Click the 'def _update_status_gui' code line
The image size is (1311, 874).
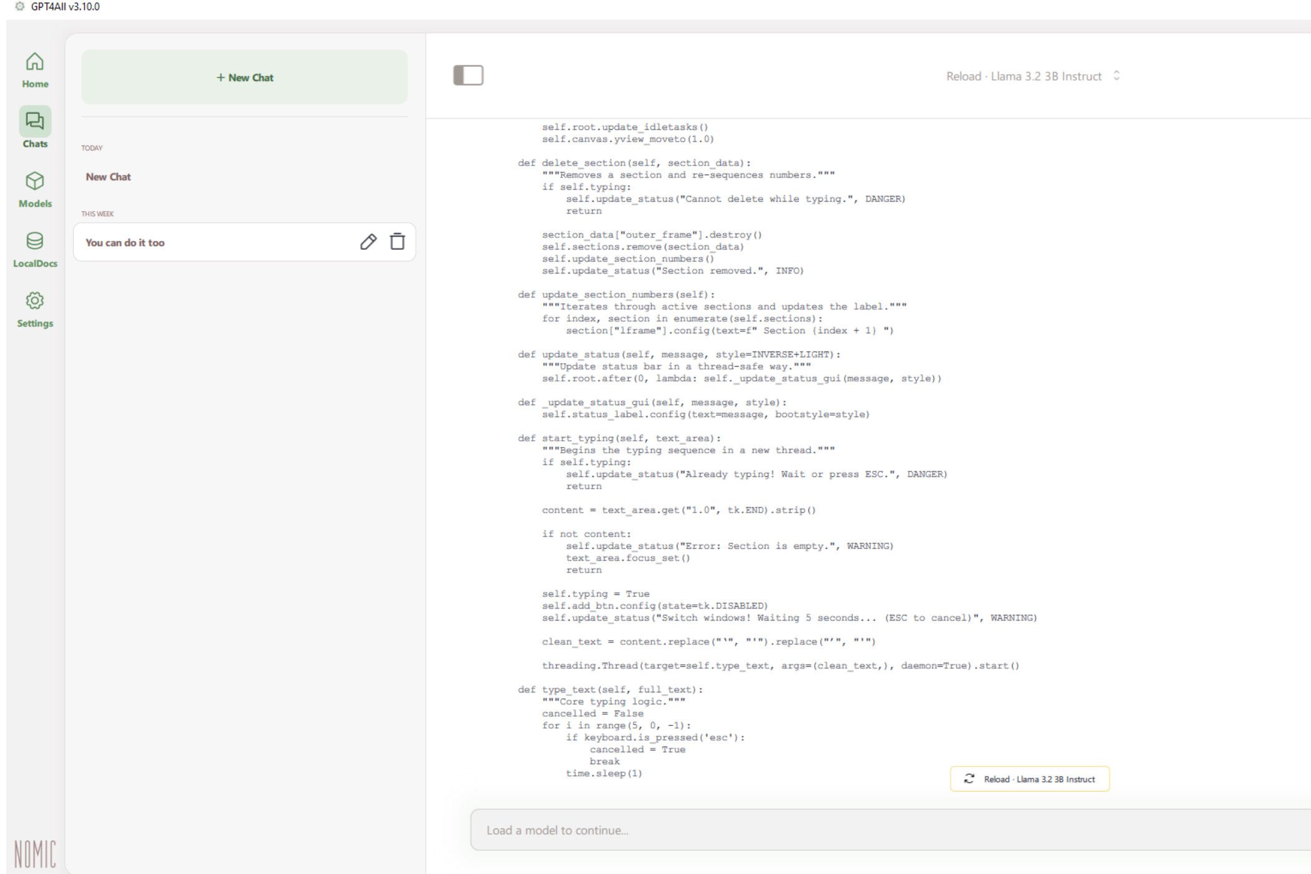652,403
